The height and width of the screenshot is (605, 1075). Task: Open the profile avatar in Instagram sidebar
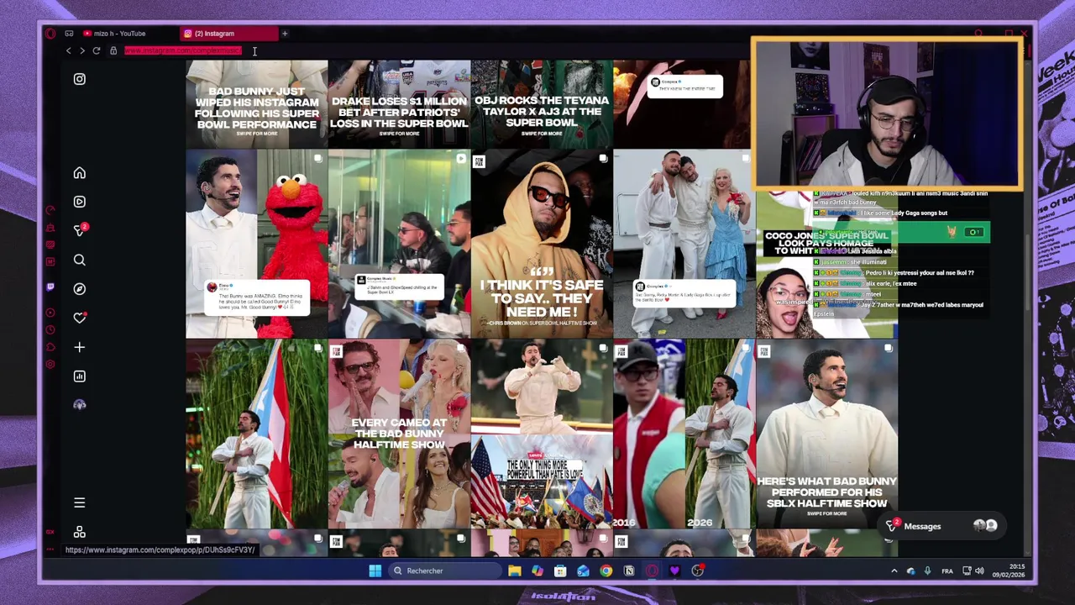pyautogui.click(x=79, y=405)
